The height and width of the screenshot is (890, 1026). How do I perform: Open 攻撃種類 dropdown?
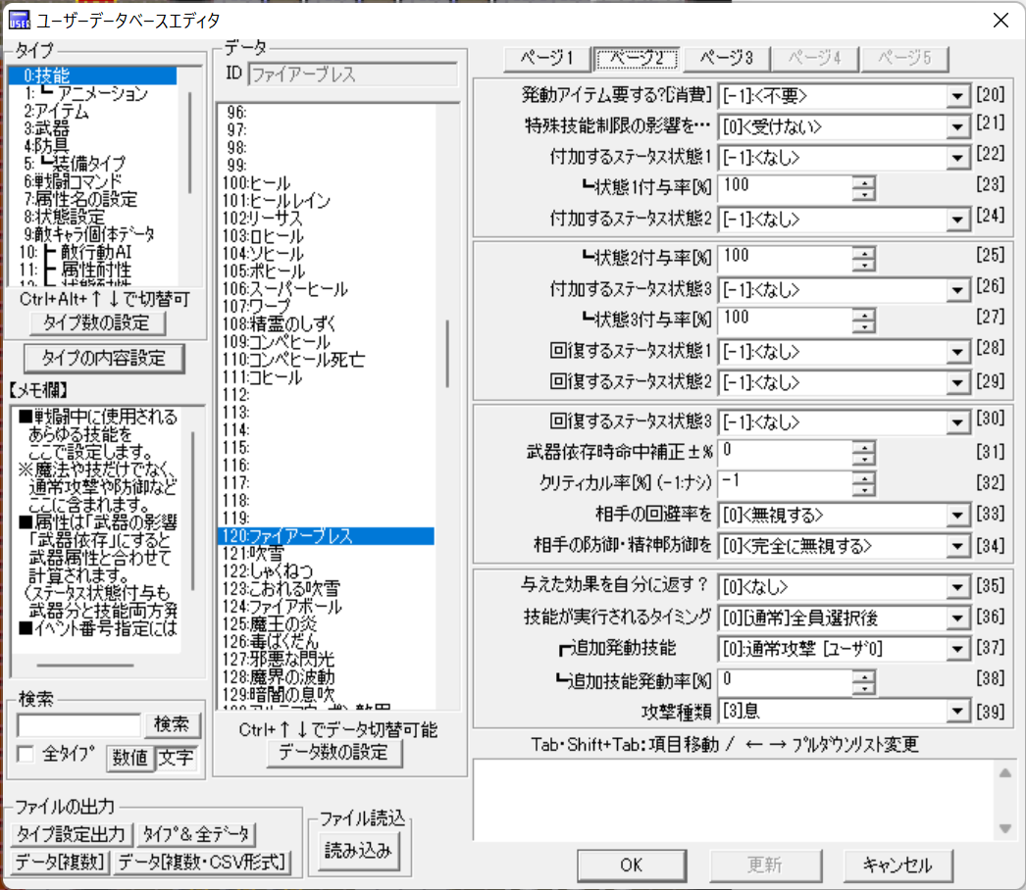coord(957,711)
